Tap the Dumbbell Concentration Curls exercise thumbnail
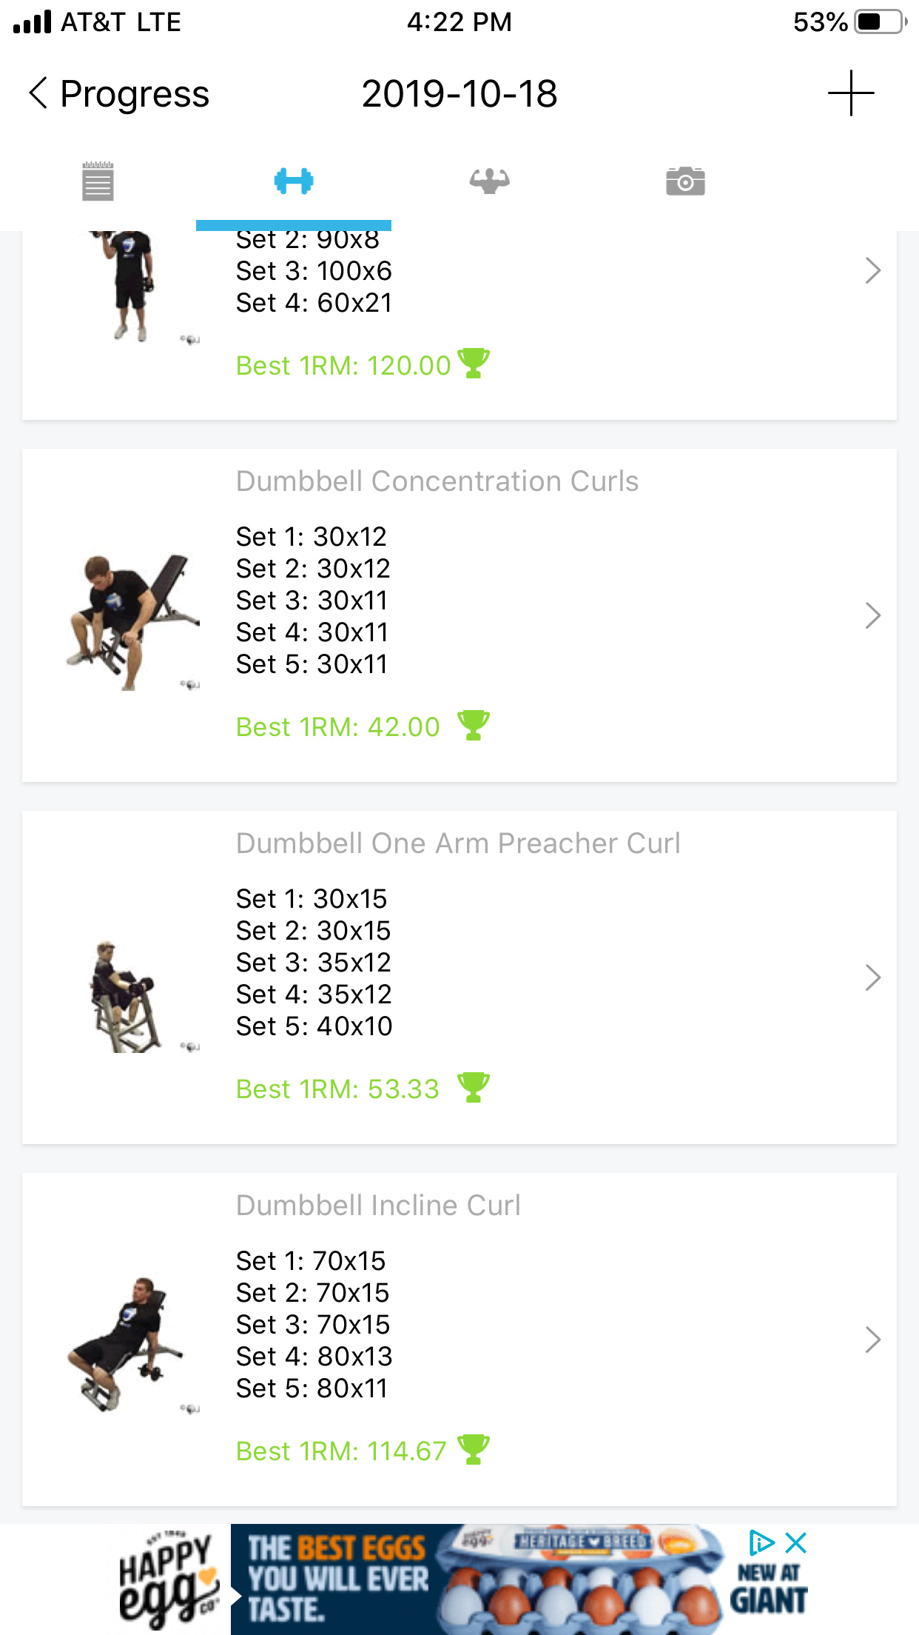Screen dimensions: 919x1635 pos(132,622)
